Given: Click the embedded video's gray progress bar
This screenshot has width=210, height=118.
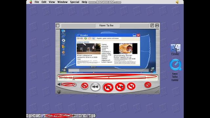Looking at the screenshot, I should [x=109, y=70].
